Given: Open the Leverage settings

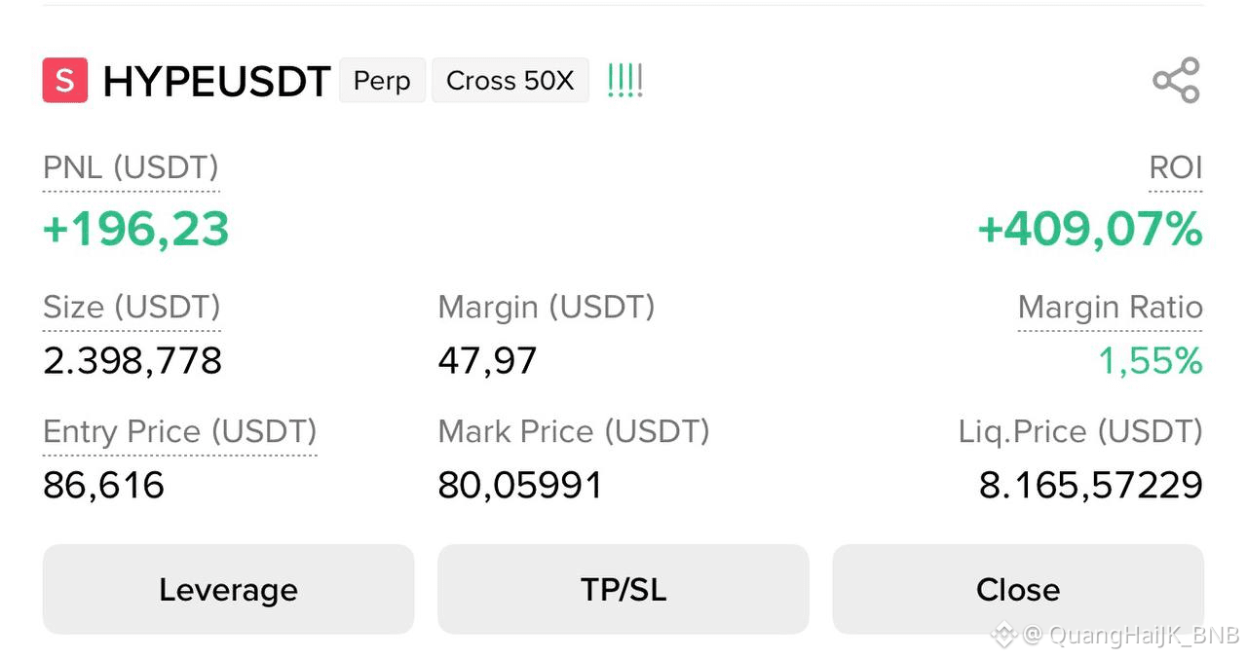Looking at the screenshot, I should click(228, 589).
